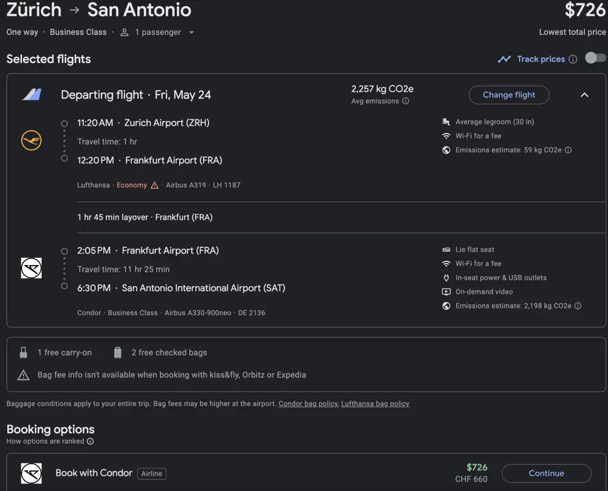Open the Lufthansa bag policy link
The width and height of the screenshot is (608, 491).
[x=375, y=404]
